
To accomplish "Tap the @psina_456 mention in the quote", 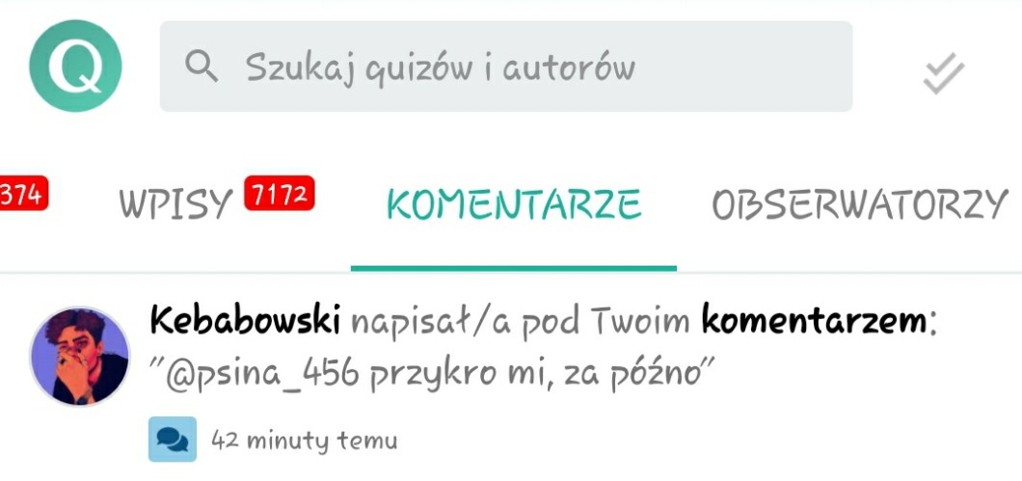I will click(x=262, y=378).
